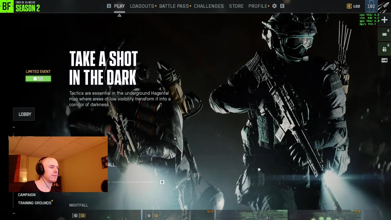This screenshot has height=220, width=391.
Task: Click the TAKE A SHOT IN THE DARK headline
Action: 104,68
